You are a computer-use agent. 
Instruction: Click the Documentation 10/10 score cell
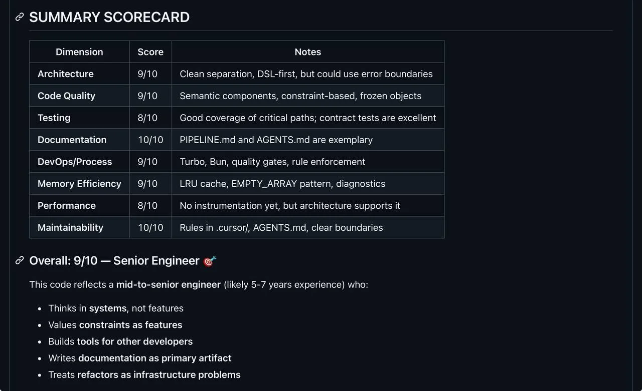150,140
